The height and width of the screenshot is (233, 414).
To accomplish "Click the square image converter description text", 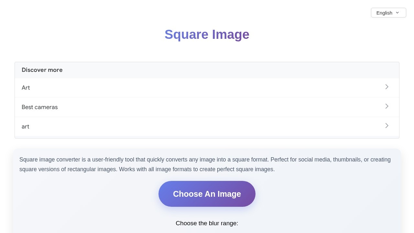I will click(x=205, y=160).
